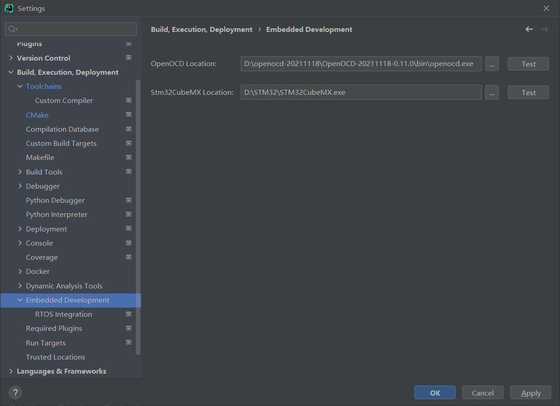Browse for the OpenOCD location
Screen dimensions: 560x406
pyautogui.click(x=492, y=64)
